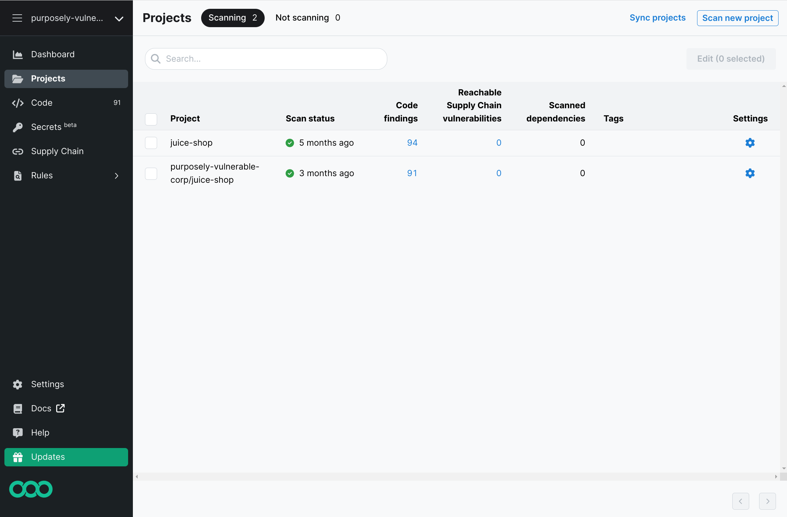Expand the Rules section chevron
787x517 pixels.
click(116, 176)
